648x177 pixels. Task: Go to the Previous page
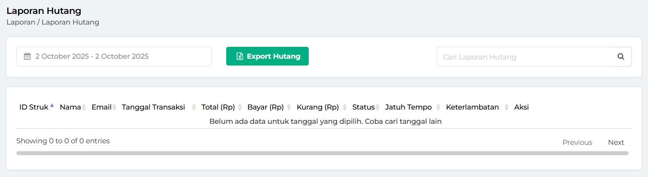tap(577, 142)
